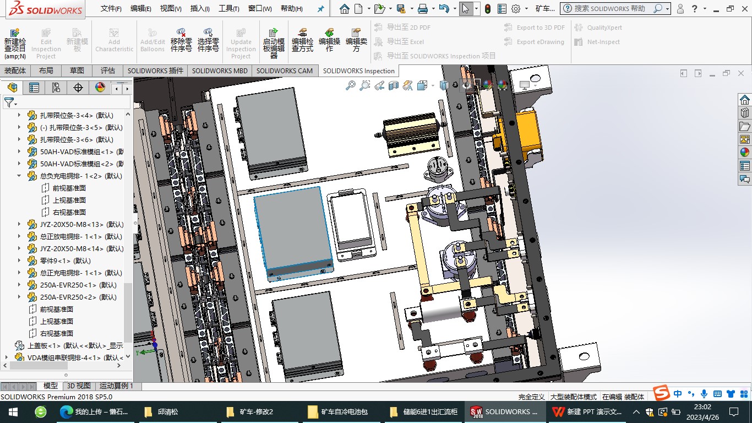Launch the 启动模板编辑器 tool
Screen dimensions: 752x423
[274, 41]
